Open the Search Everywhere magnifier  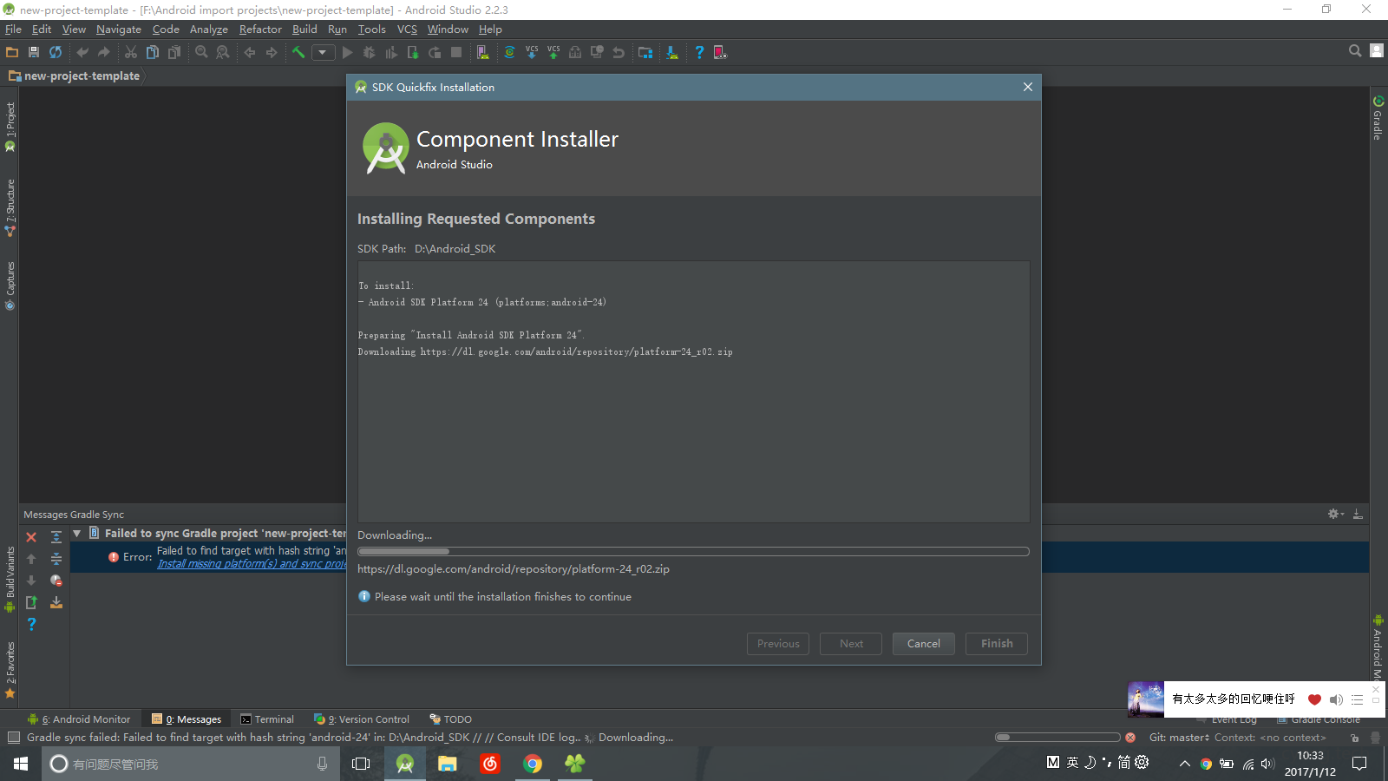1354,51
